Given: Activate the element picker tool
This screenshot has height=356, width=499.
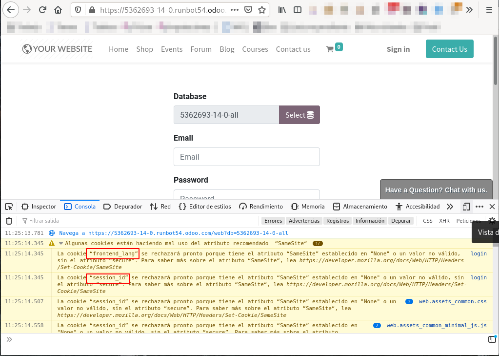Looking at the screenshot, I should (8, 206).
